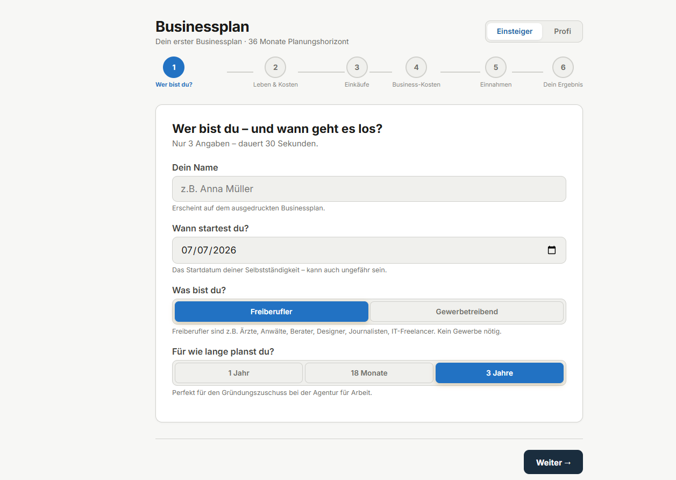
Task: Click the Startdatum hint text under date field
Action: point(279,270)
